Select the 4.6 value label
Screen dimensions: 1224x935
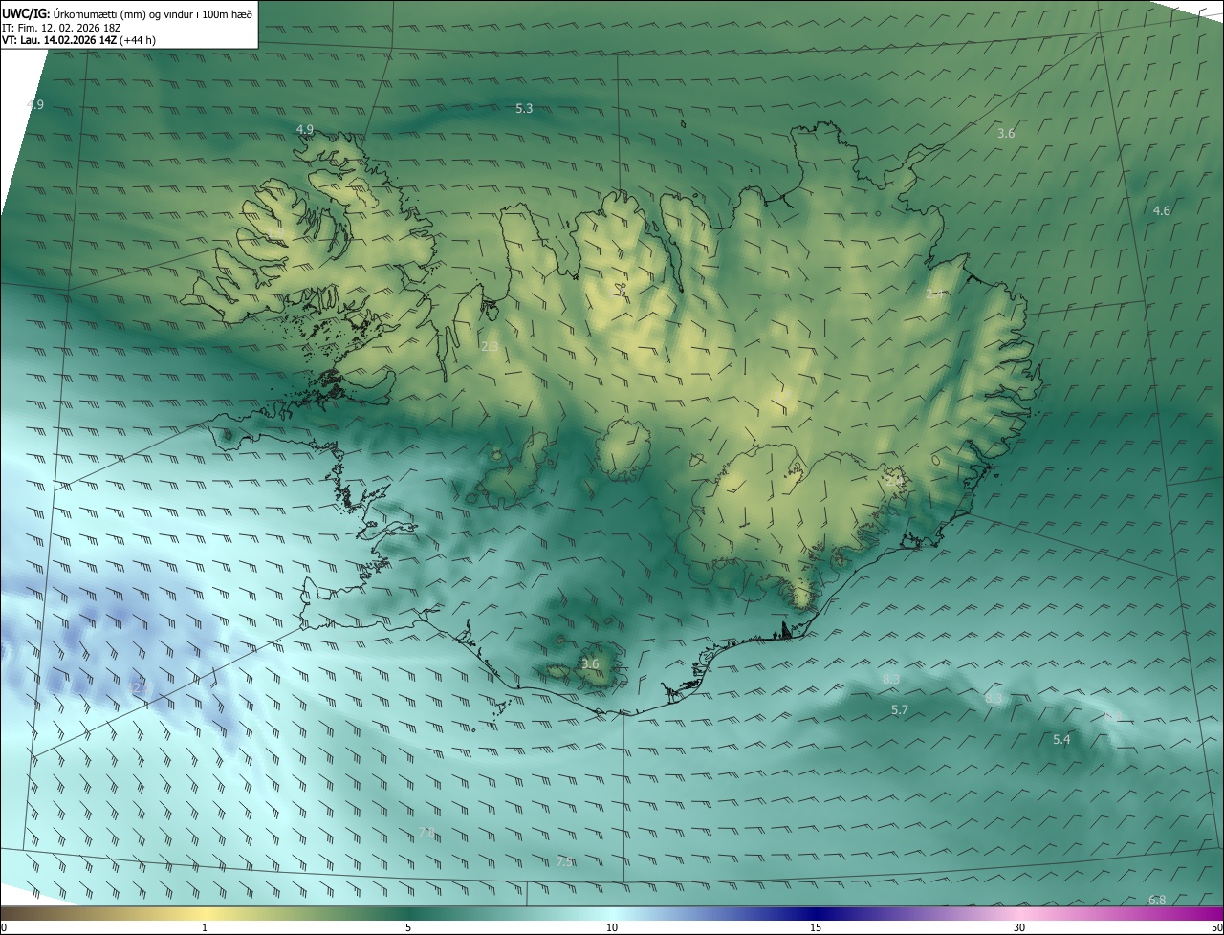pos(1162,210)
